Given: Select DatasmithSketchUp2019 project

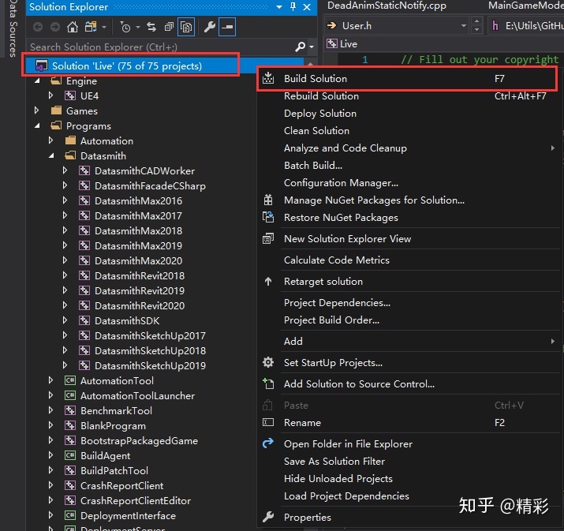Looking at the screenshot, I should point(150,365).
